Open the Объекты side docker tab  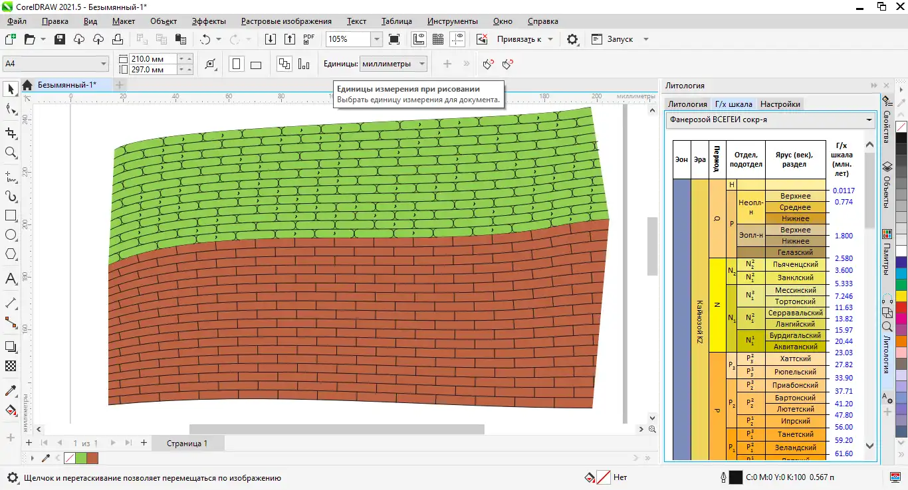click(886, 185)
